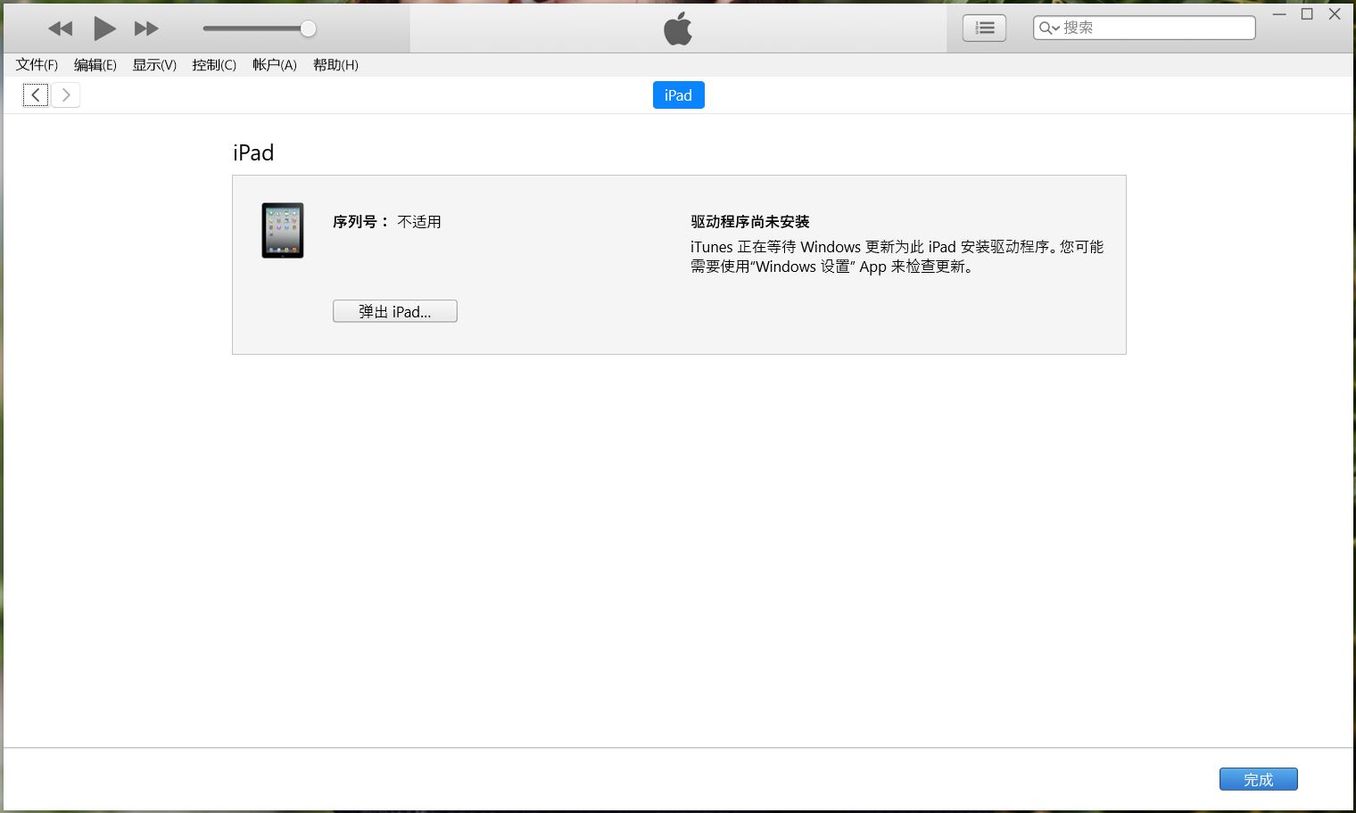This screenshot has width=1356, height=813.
Task: Go back with the left arrow button
Action: (x=36, y=95)
